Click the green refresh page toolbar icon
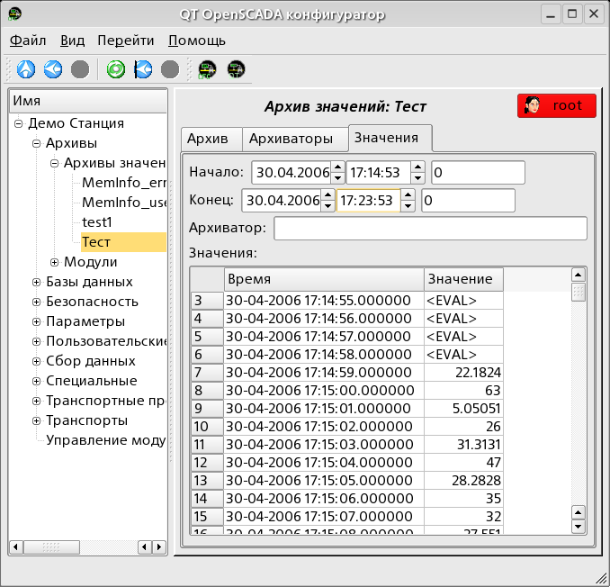610x587 pixels. (x=116, y=68)
